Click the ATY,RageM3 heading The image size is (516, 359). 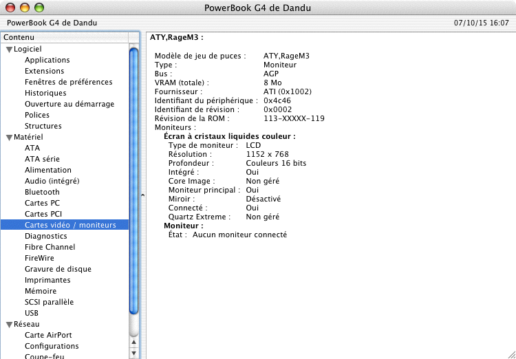[x=177, y=38]
